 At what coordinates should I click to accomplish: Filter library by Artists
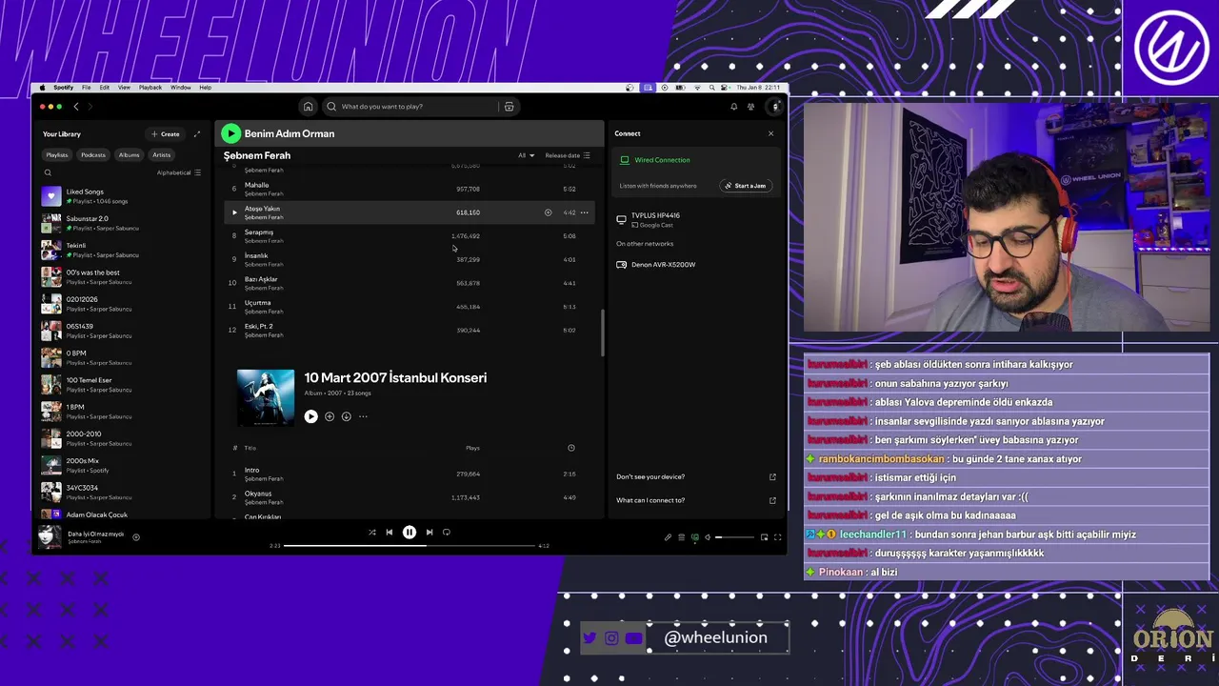point(162,155)
